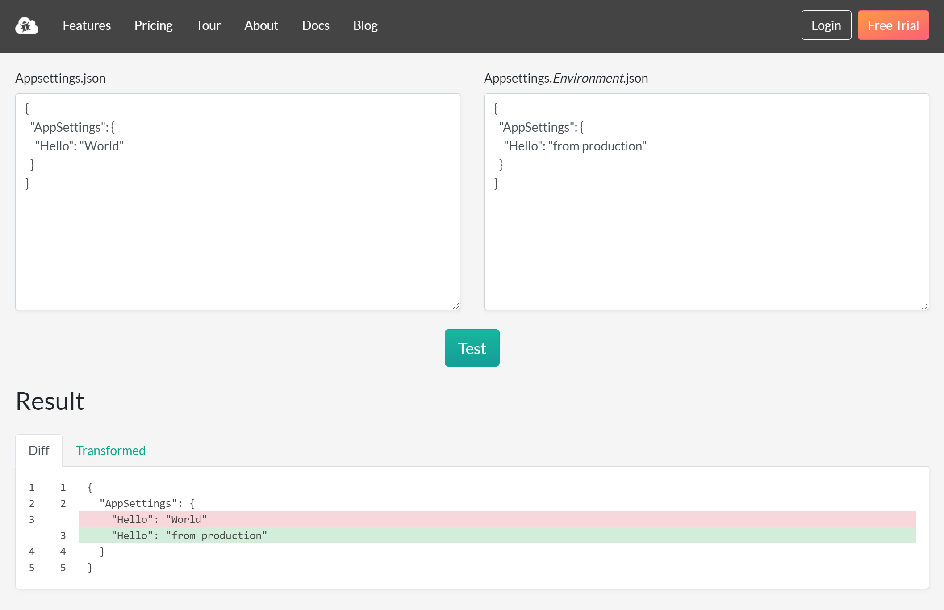Click the Login button
Image resolution: width=944 pixels, height=610 pixels.
point(826,25)
